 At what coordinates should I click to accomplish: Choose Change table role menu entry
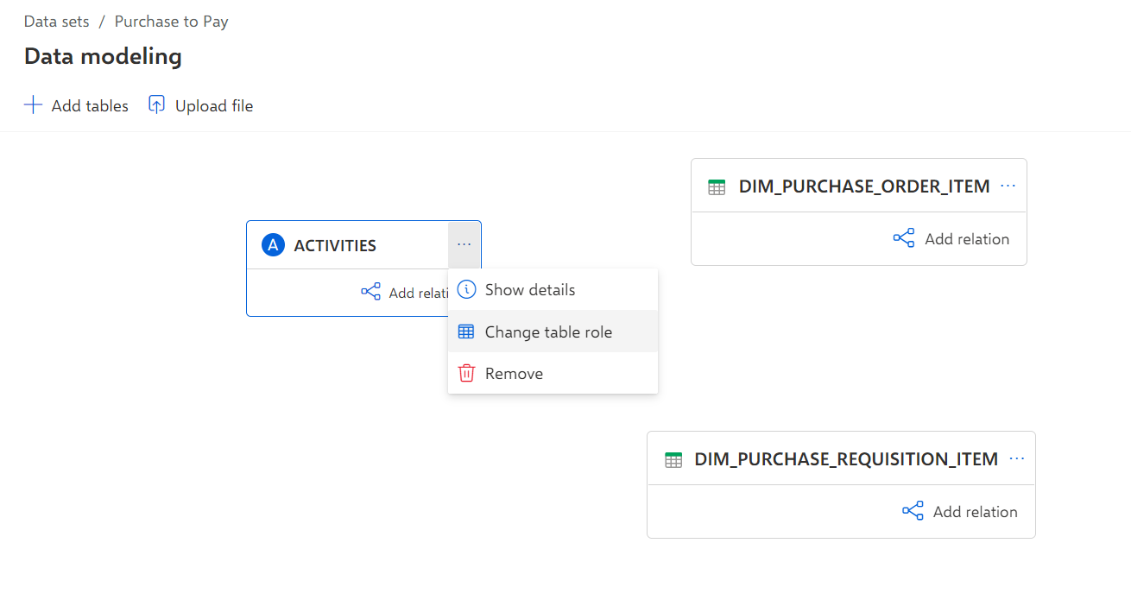[x=553, y=332]
